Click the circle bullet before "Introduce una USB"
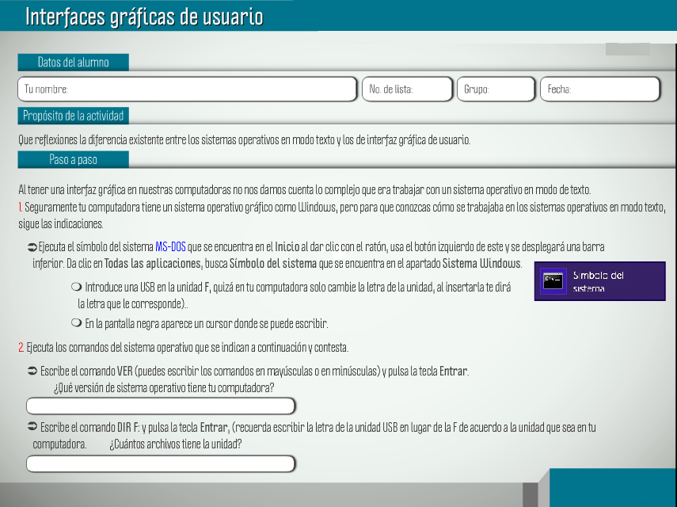The width and height of the screenshot is (677, 507). 76,287
